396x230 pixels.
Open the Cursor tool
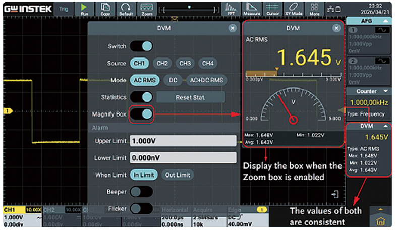pyautogui.click(x=273, y=9)
